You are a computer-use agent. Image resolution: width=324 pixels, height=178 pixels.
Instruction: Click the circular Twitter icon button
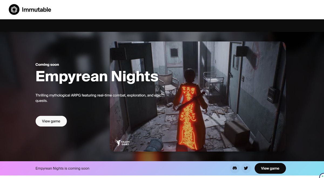(x=246, y=168)
